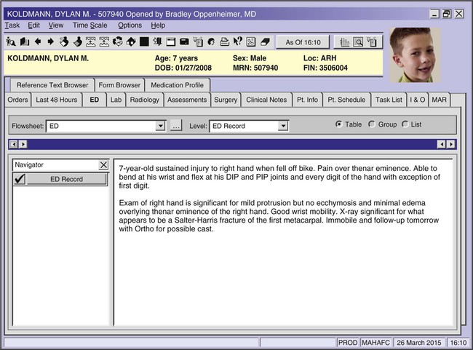Select the List radio button
473x350 pixels.
[x=405, y=124]
